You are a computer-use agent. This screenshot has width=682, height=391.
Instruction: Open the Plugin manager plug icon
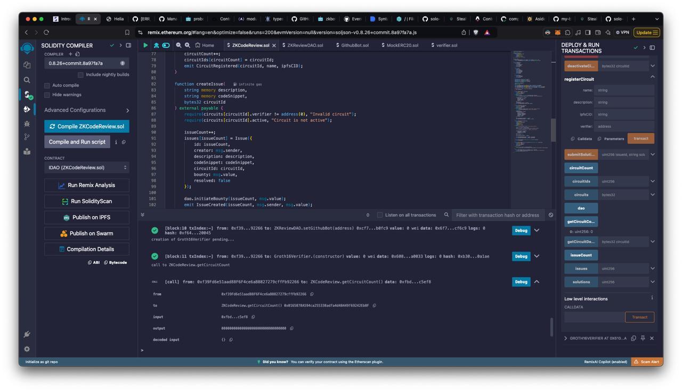pyautogui.click(x=27, y=334)
